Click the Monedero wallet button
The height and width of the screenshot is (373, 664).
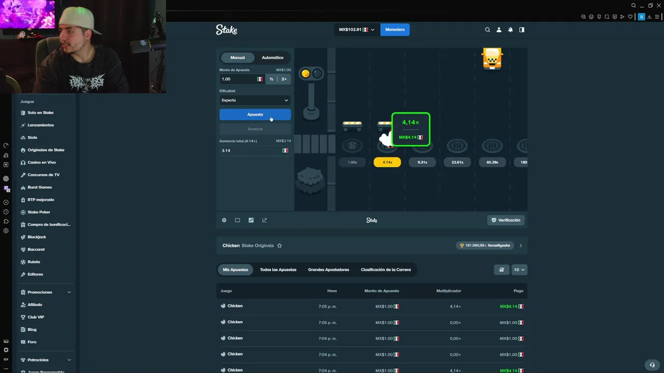[395, 30]
